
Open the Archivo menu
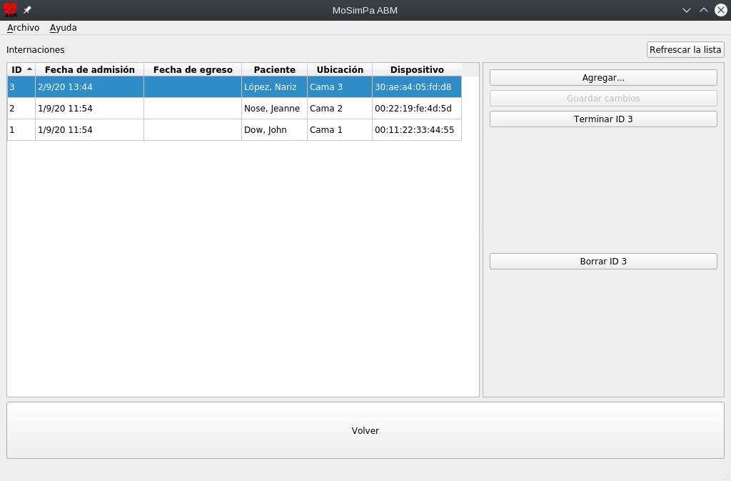(x=23, y=28)
